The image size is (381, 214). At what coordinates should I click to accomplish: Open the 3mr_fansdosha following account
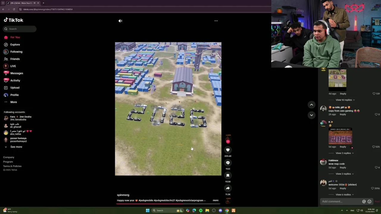pos(18,118)
